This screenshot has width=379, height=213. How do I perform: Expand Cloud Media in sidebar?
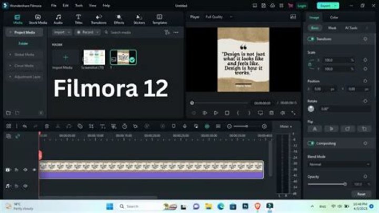pyautogui.click(x=24, y=65)
